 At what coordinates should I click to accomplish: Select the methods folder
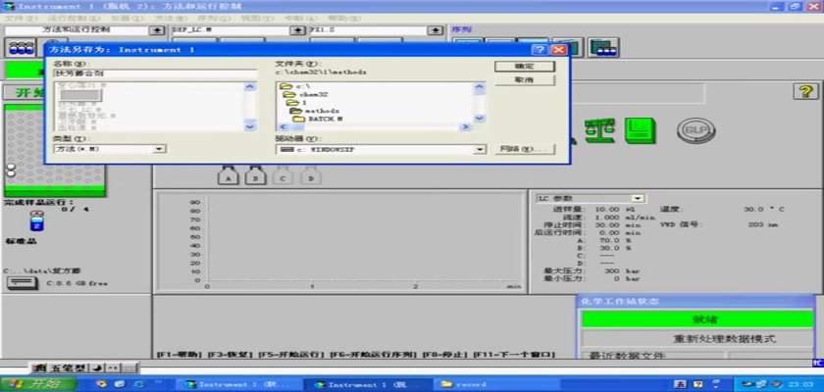click(x=315, y=112)
